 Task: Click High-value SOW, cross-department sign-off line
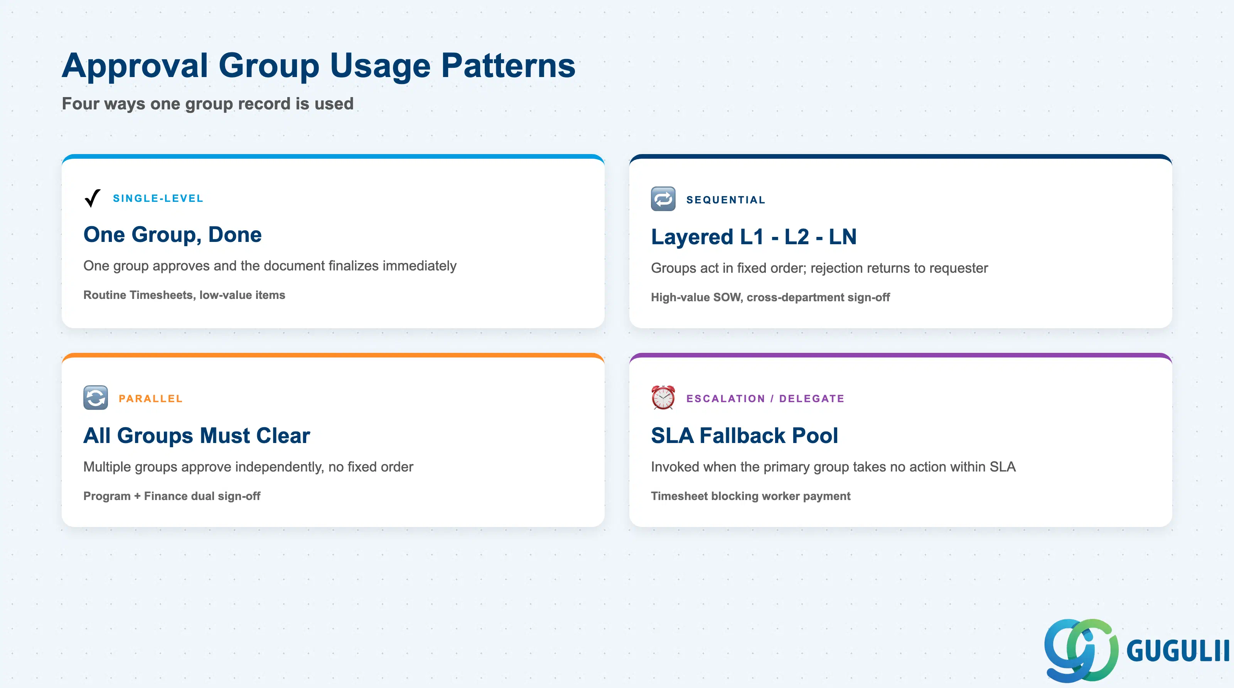click(x=770, y=297)
